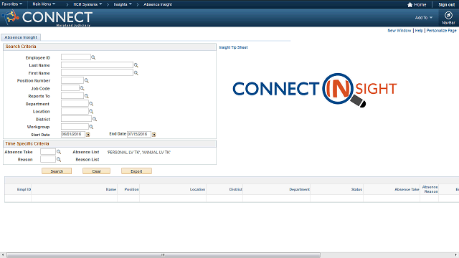The width and height of the screenshot is (459, 258).
Task: Open the New Window link
Action: coord(399,30)
